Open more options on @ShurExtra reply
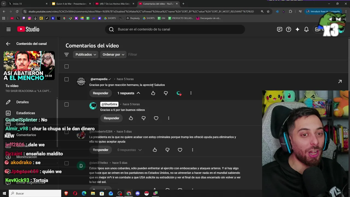Image resolution: width=350 pixels, height=197 pixels. 169,118
